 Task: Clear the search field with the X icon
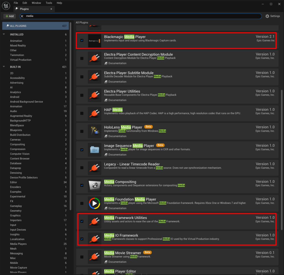pyautogui.click(x=22, y=16)
